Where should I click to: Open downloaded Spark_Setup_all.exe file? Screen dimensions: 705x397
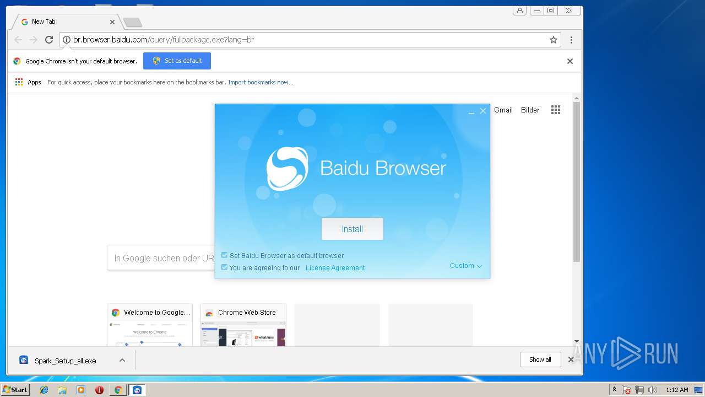65,361
